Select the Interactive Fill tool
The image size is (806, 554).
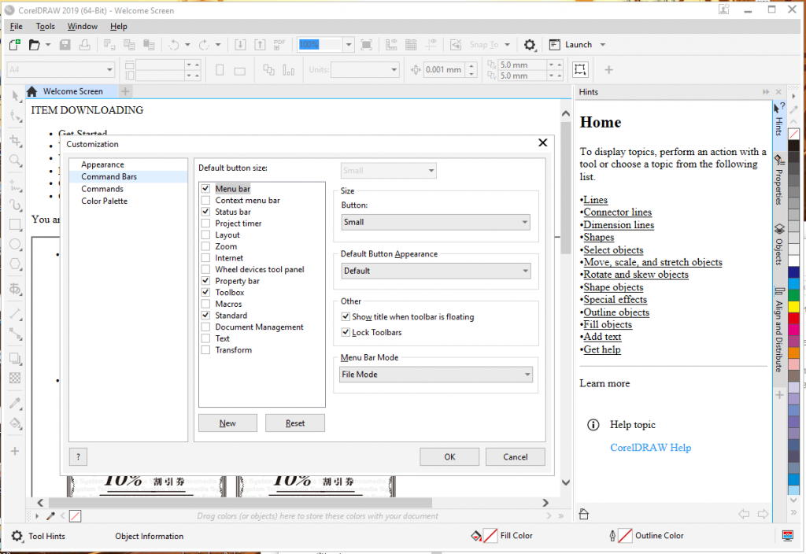tap(16, 423)
